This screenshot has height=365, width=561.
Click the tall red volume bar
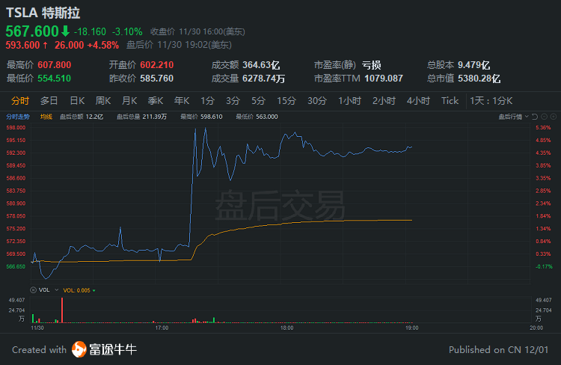tap(62, 310)
